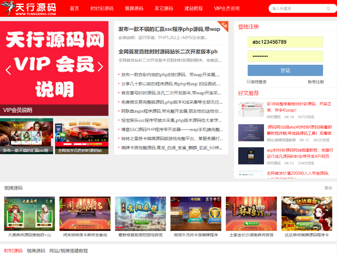337x256 pixels.
Task: Follow the 账号注册 link
Action: point(316,82)
